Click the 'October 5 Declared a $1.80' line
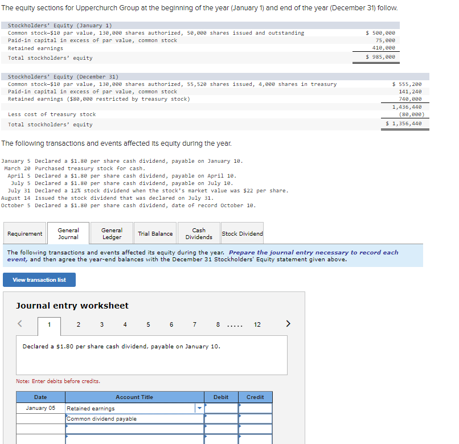Viewport: 459px width, 444px height. click(128, 205)
